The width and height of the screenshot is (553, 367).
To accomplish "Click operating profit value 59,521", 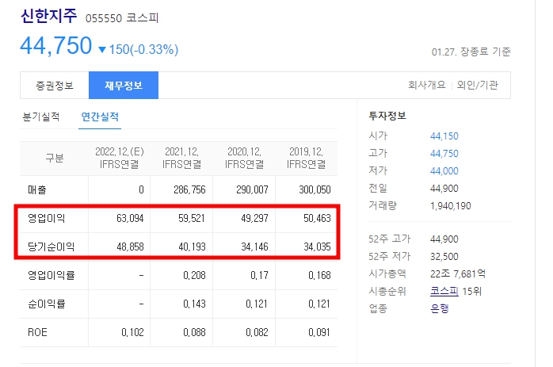I will point(192,219).
